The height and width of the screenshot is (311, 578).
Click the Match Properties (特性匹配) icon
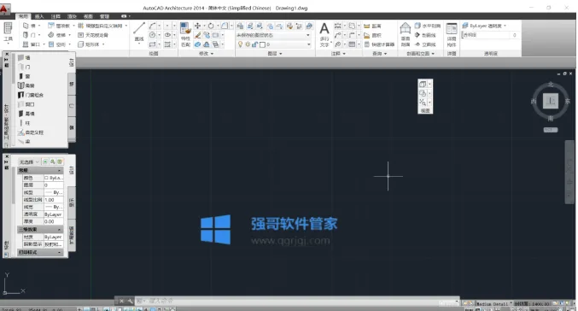point(185,34)
